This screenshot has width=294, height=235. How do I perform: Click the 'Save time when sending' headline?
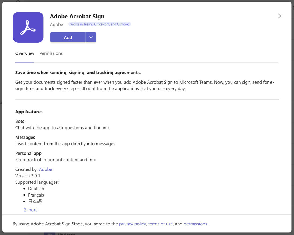pos(78,73)
